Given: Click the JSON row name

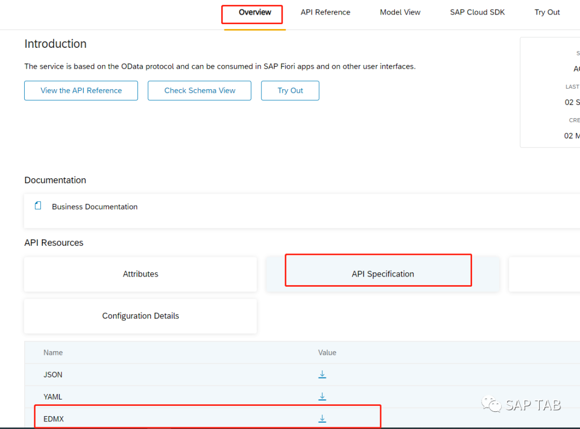Looking at the screenshot, I should [53, 375].
